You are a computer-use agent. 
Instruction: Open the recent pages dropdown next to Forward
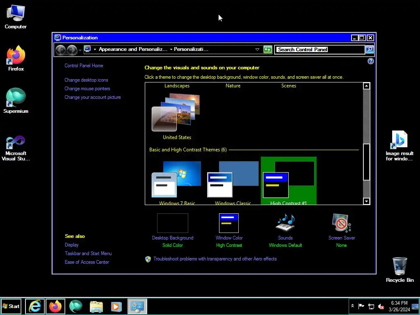80,50
